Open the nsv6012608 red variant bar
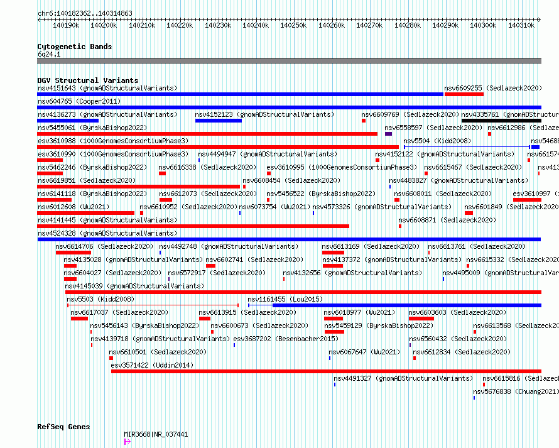The image size is (559, 448). (x=85, y=213)
